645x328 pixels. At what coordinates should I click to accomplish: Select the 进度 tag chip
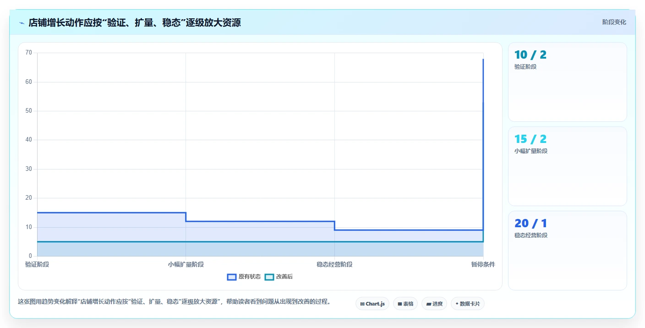coord(434,304)
